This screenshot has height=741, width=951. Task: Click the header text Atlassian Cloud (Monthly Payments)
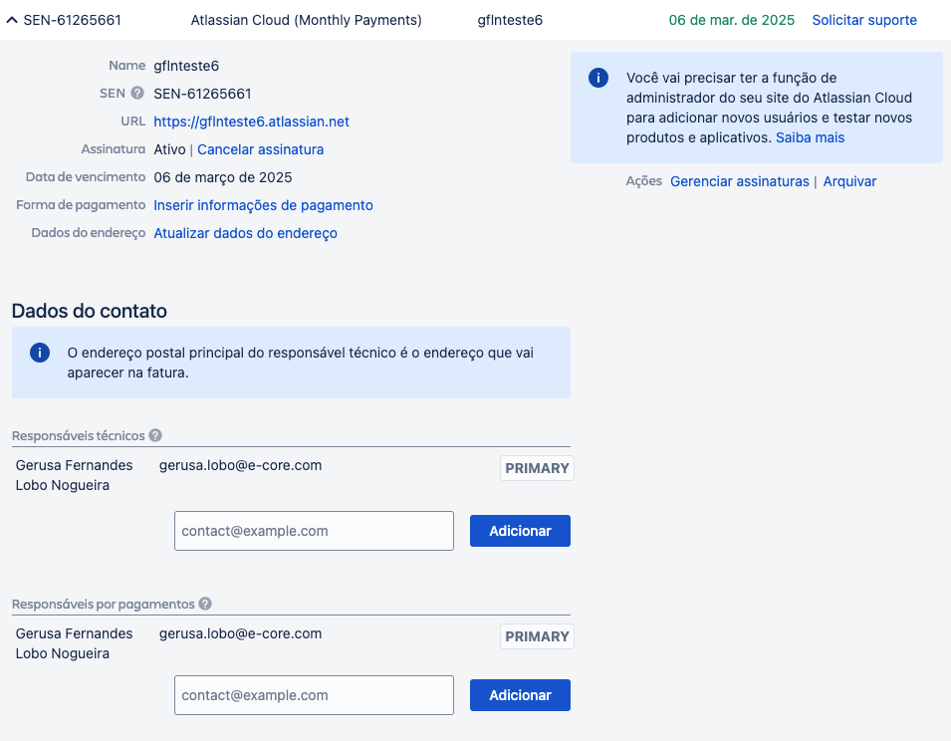point(307,20)
